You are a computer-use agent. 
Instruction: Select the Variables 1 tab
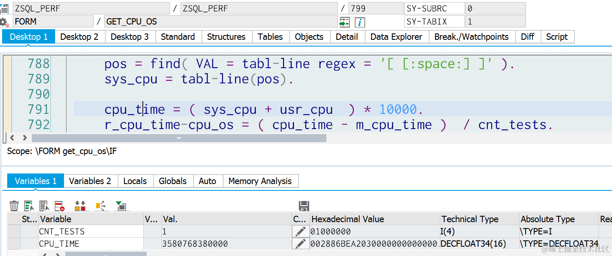click(36, 181)
